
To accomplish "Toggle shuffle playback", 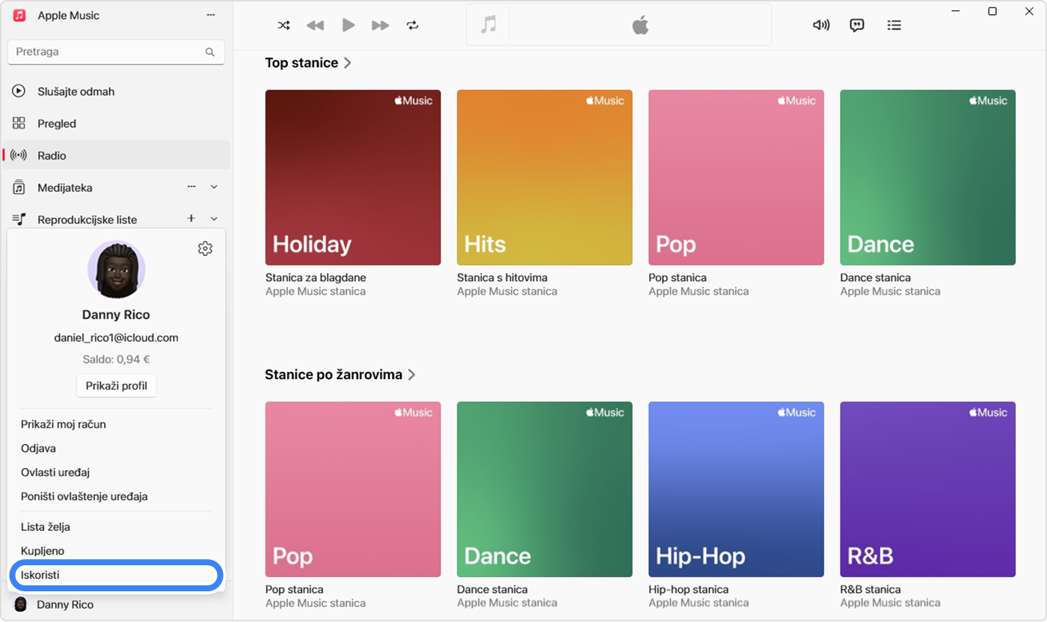I will click(283, 25).
